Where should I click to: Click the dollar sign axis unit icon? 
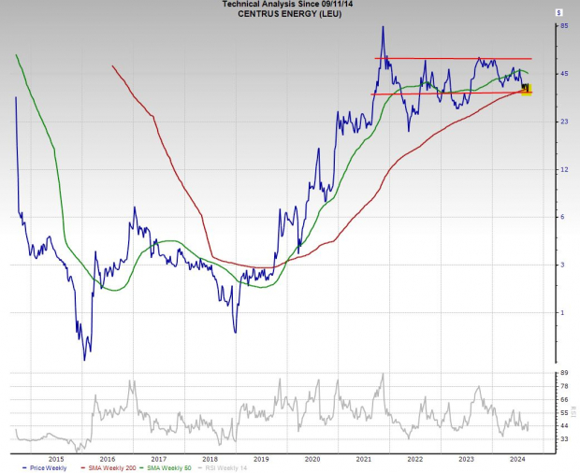(559, 12)
